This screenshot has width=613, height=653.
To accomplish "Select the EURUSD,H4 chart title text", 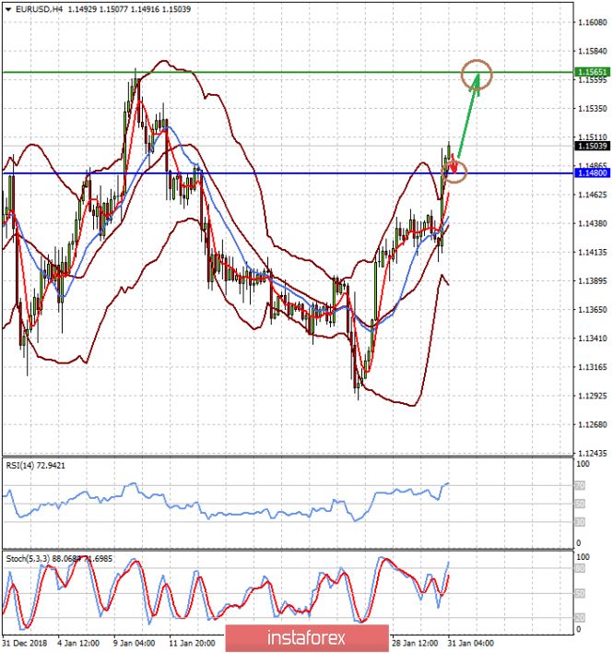I will [38, 9].
